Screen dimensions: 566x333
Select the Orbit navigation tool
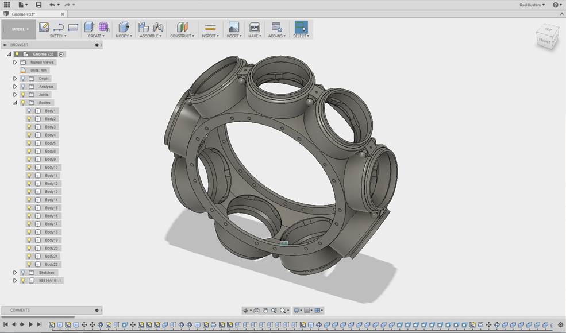(246, 311)
